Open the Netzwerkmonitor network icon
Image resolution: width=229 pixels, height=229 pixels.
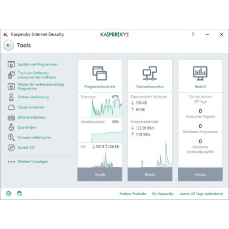pos(150,73)
